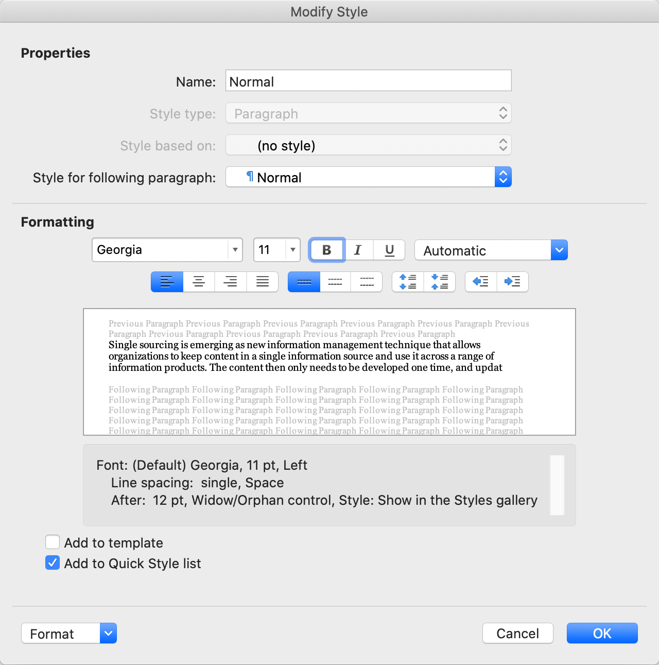Click the increase indent icon
659x665 pixels.
(x=513, y=282)
